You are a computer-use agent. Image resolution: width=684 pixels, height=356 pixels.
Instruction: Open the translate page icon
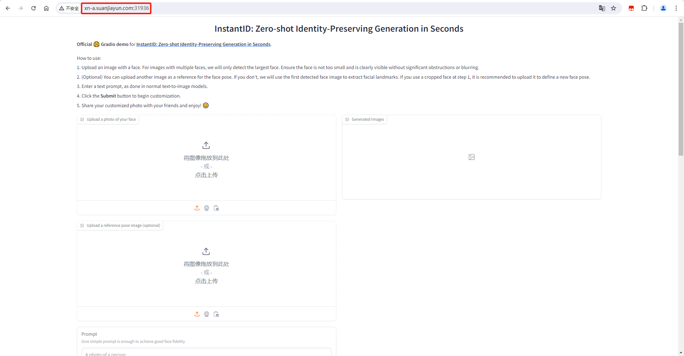(x=602, y=8)
